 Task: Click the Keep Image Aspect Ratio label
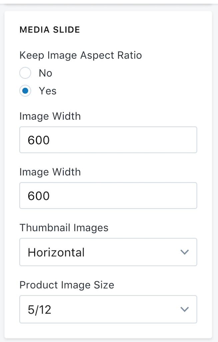click(x=81, y=55)
